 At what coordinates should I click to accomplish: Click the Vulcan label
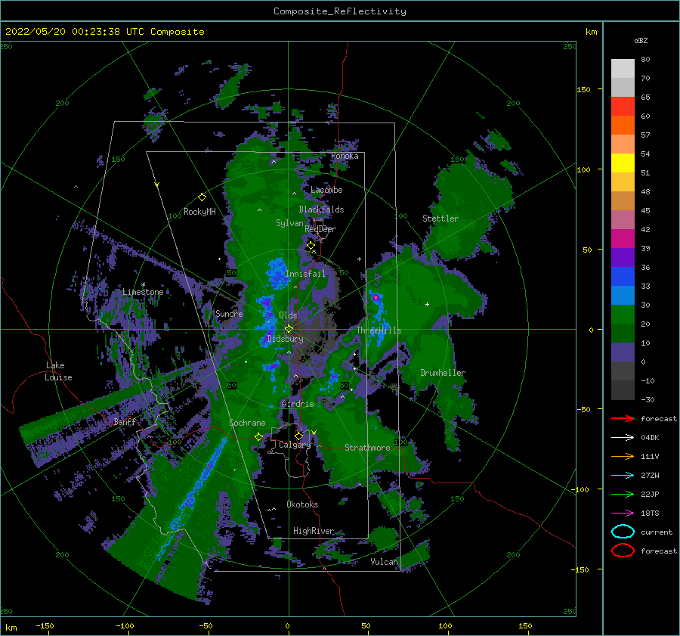[x=384, y=562]
